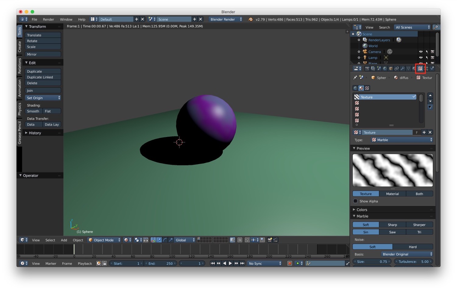
Task: Open the World properties globe tab
Action: [385, 69]
